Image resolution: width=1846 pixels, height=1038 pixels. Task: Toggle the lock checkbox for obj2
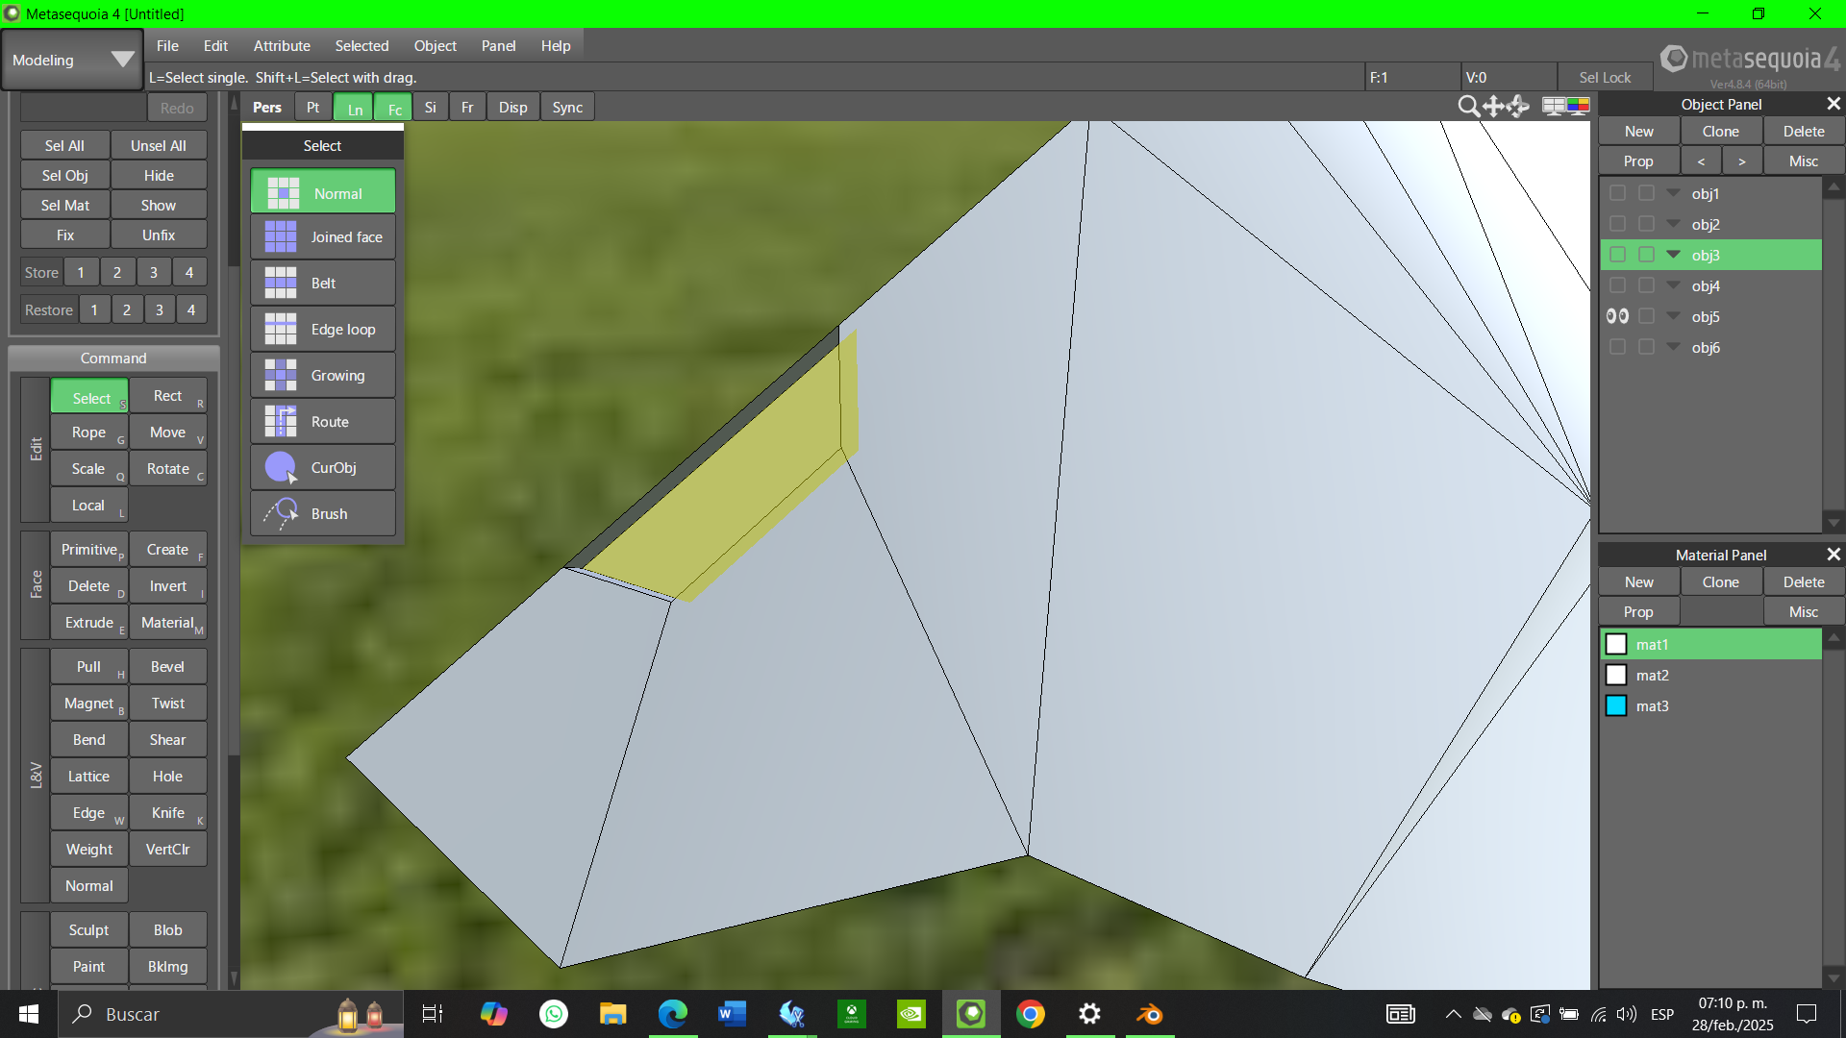[x=1646, y=224]
